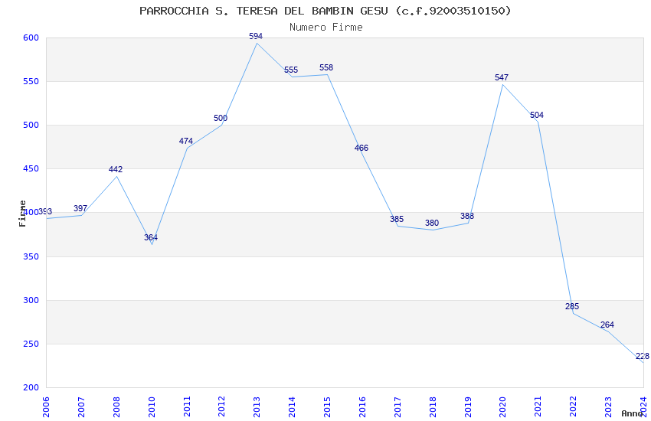The height and width of the screenshot is (421, 651).
Task: Click the 250 y-axis tick label
Action: [x=31, y=344]
